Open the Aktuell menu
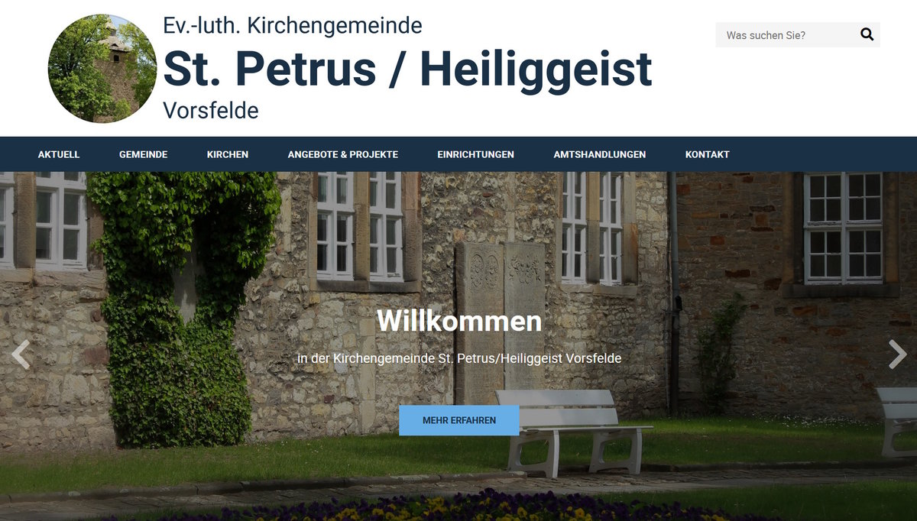Image resolution: width=917 pixels, height=521 pixels. [59, 154]
